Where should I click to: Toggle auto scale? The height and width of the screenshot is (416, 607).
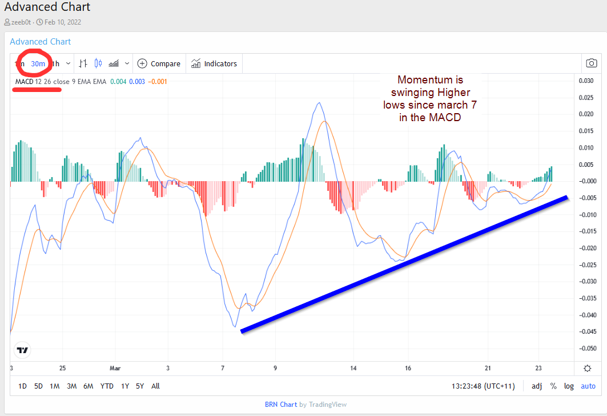coord(588,386)
